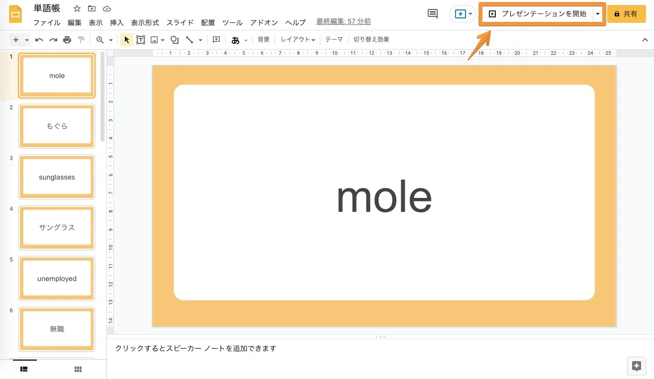Select the line tool
Viewport: 654px width, 379px height.
coord(189,40)
